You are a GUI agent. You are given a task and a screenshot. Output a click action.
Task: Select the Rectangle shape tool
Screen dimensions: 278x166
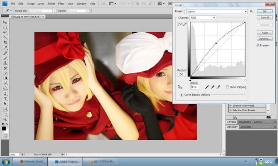(x=5, y=109)
